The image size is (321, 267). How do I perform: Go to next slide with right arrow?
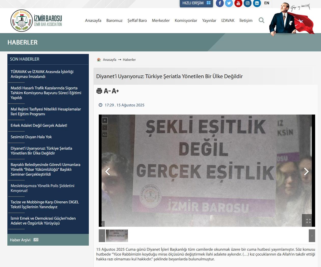click(x=306, y=172)
